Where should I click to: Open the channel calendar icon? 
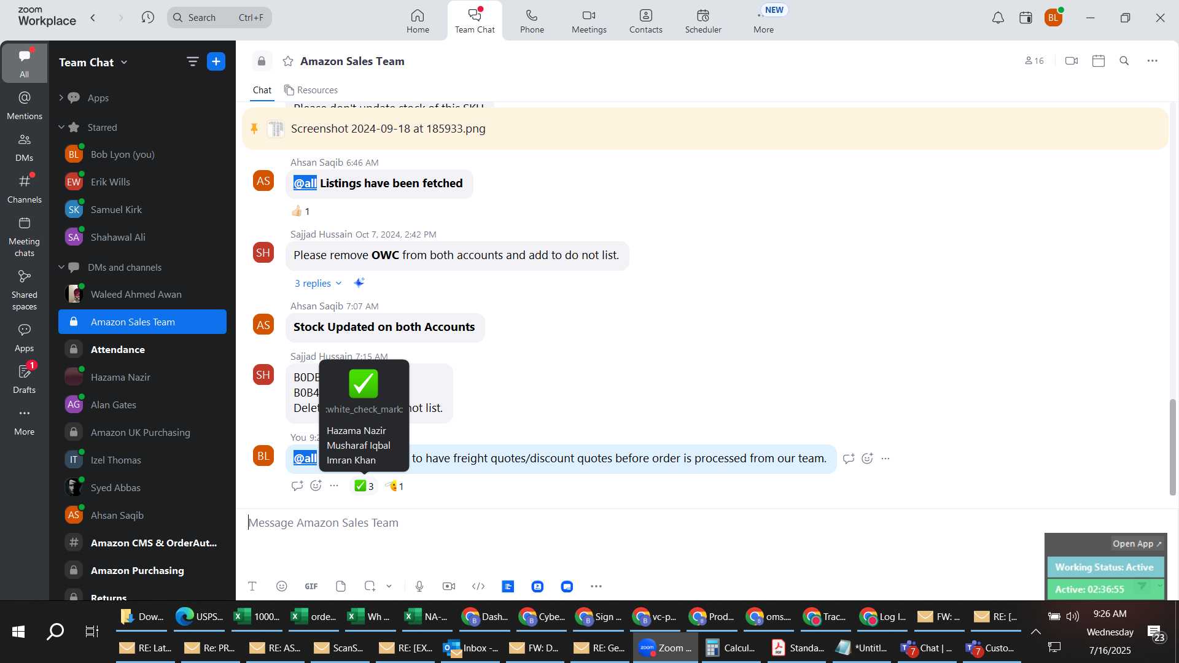click(x=1099, y=61)
